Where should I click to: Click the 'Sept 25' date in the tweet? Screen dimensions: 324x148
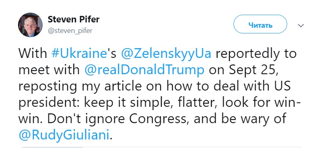253,70
